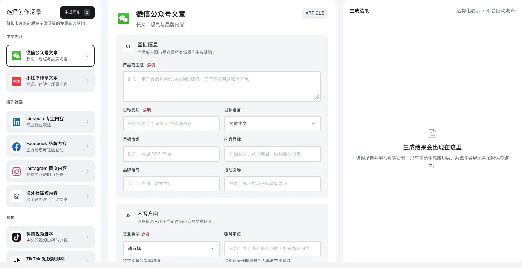Viewport: 522px width, 268px height.
Task: Select the 海外社媒短内容 scenario card
Action: coord(50,196)
